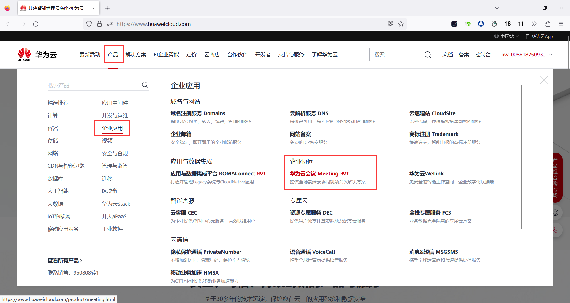This screenshot has height=303, width=570.
Task: Click the Huawei Cloud logo
Action: [x=37, y=54]
